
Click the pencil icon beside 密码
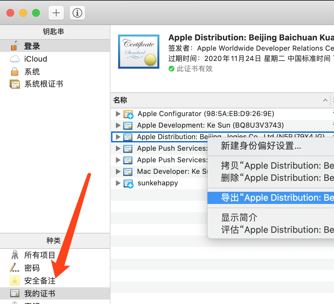14,268
